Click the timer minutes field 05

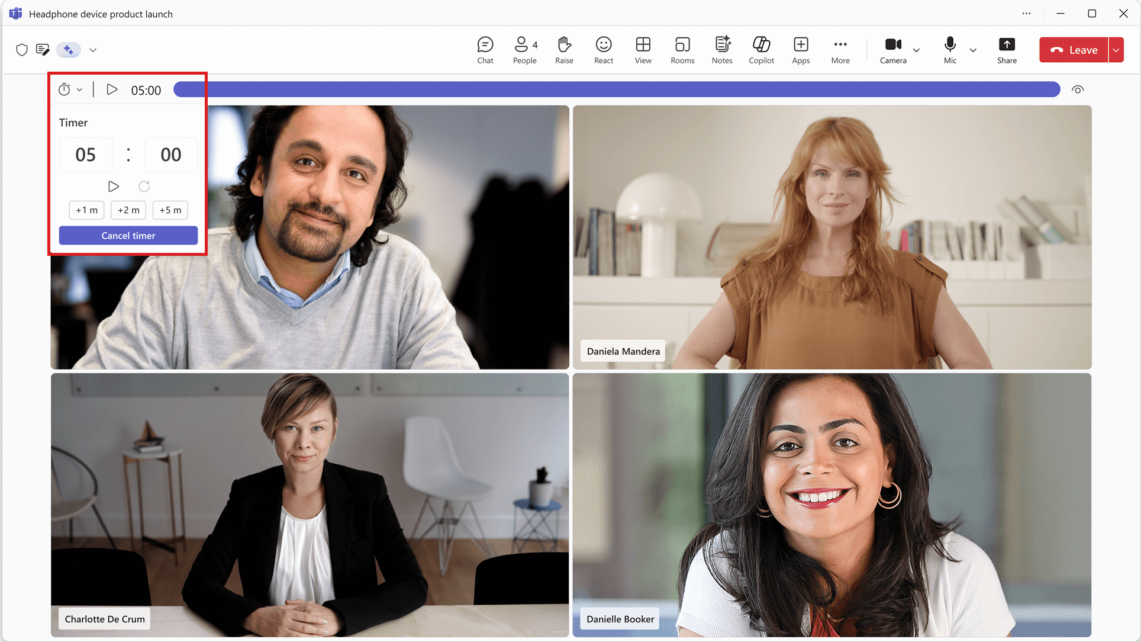click(86, 155)
